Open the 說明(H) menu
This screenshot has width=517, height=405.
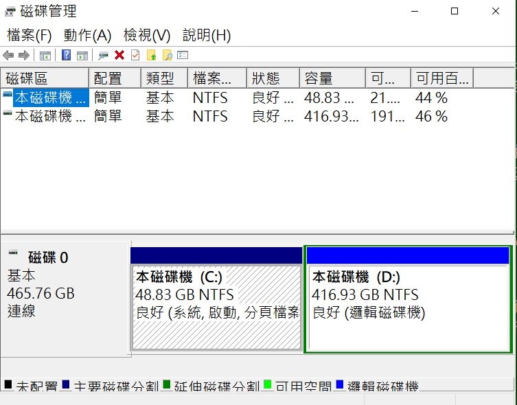[x=207, y=35]
